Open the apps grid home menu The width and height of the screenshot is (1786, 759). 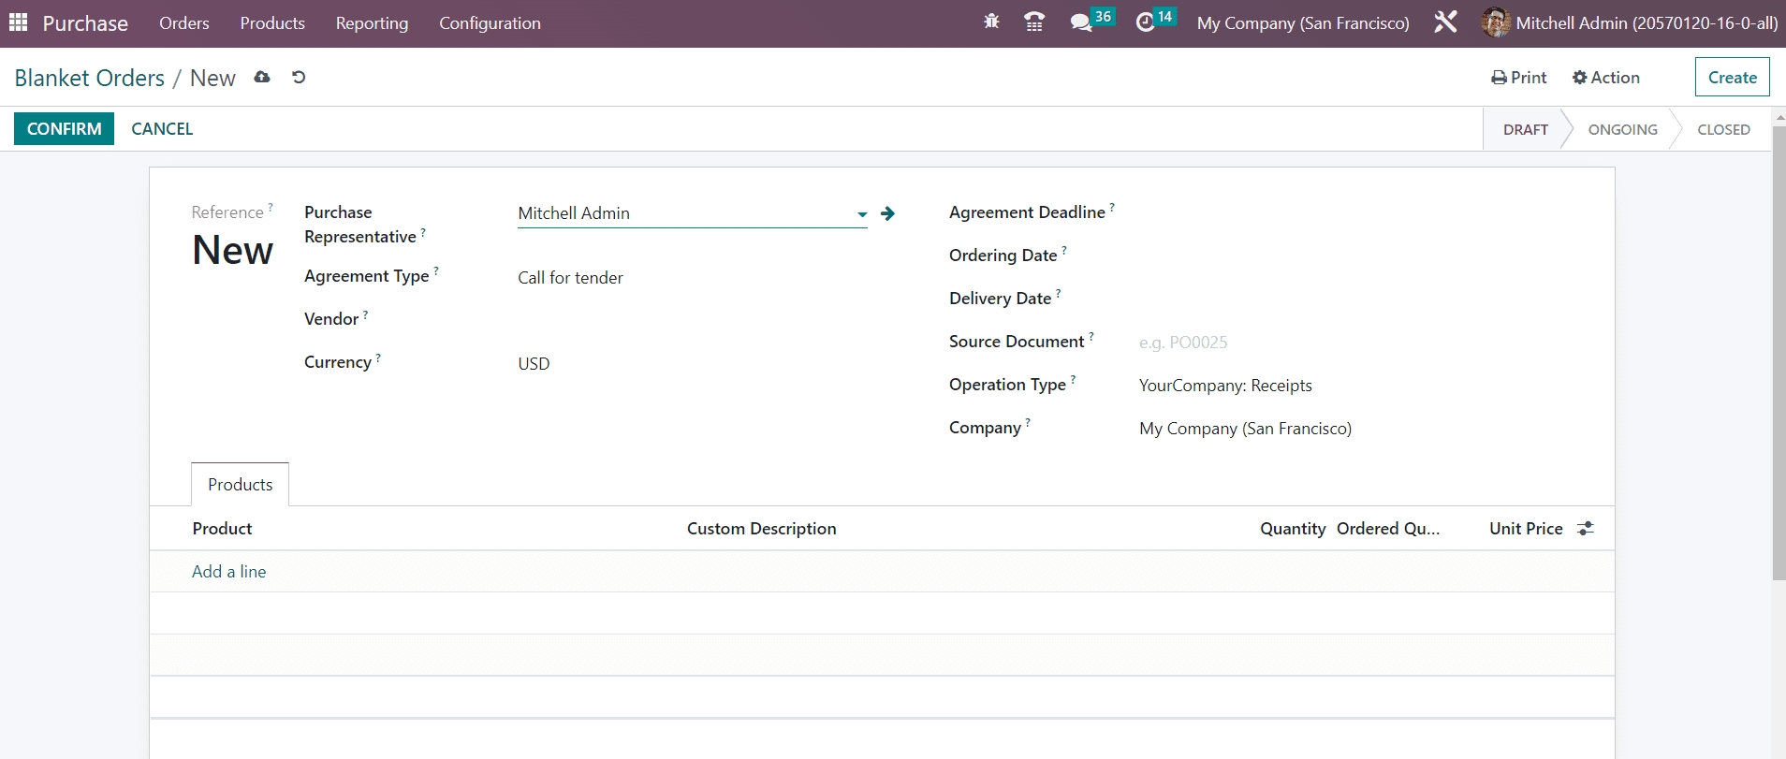tap(18, 22)
